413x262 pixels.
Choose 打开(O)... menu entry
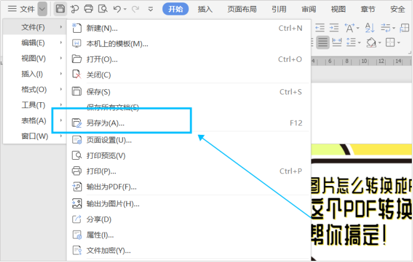pos(188,59)
